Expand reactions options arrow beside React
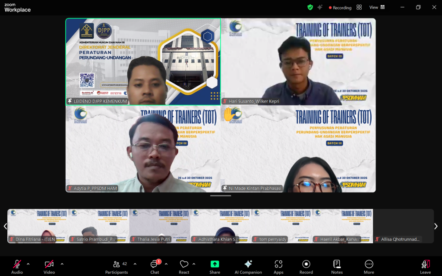The width and height of the screenshot is (442, 276). pyautogui.click(x=194, y=264)
